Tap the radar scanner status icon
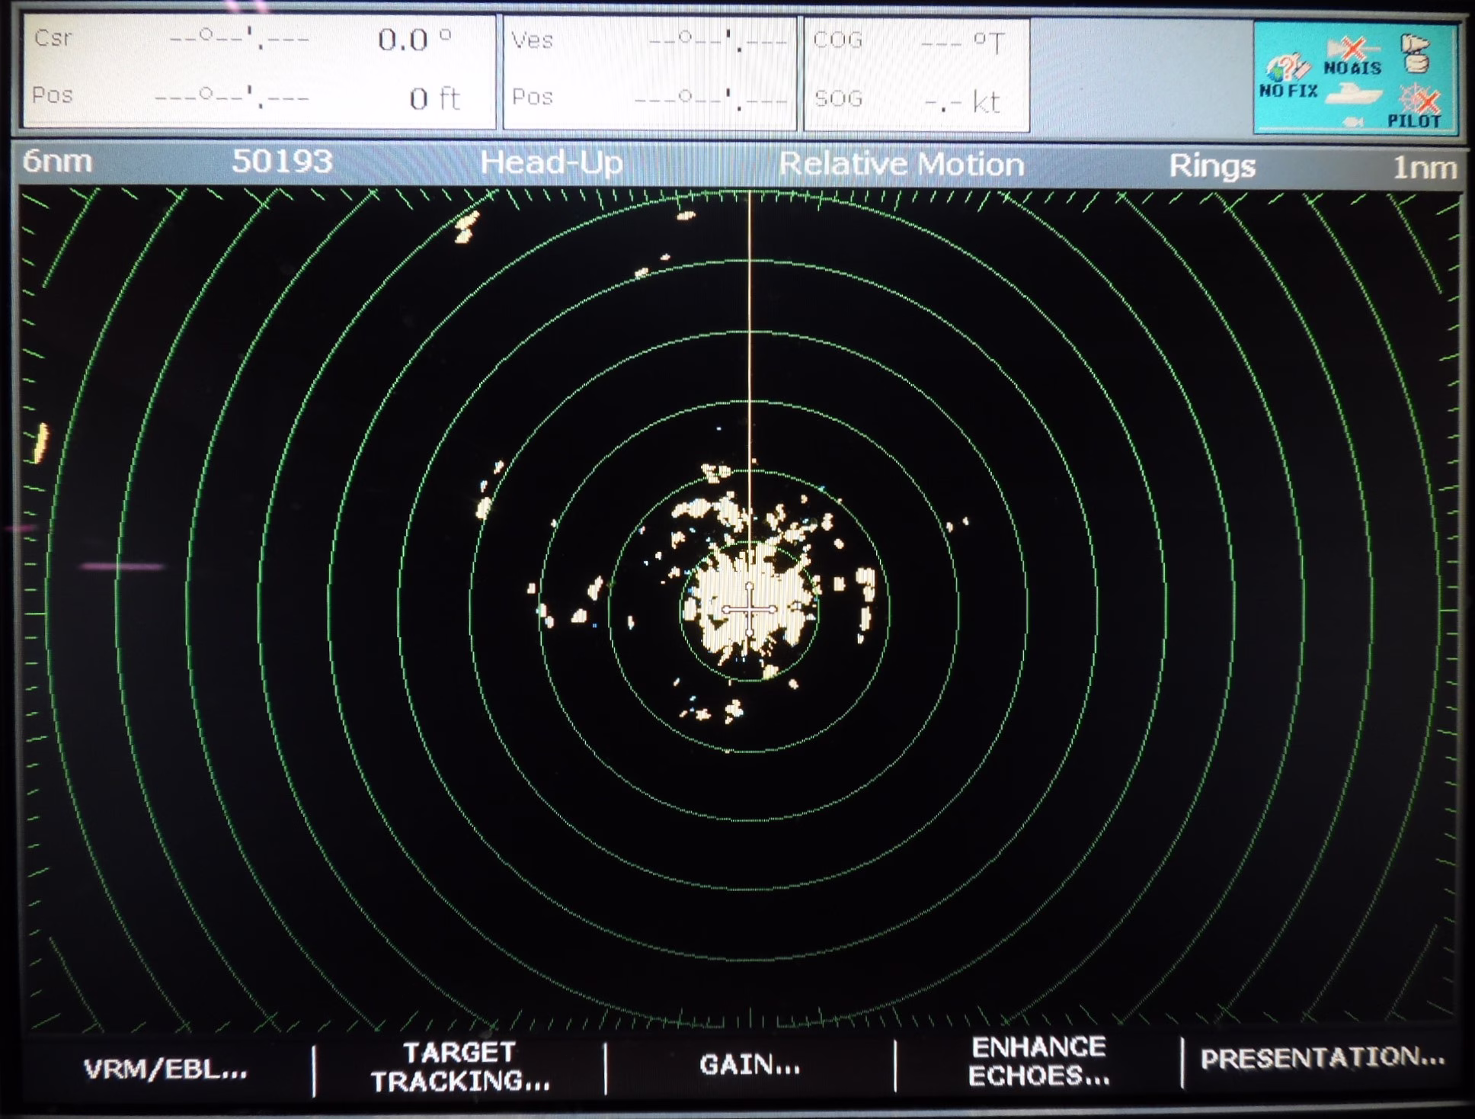Screen dimensions: 1475x1119 pyautogui.click(x=1415, y=53)
